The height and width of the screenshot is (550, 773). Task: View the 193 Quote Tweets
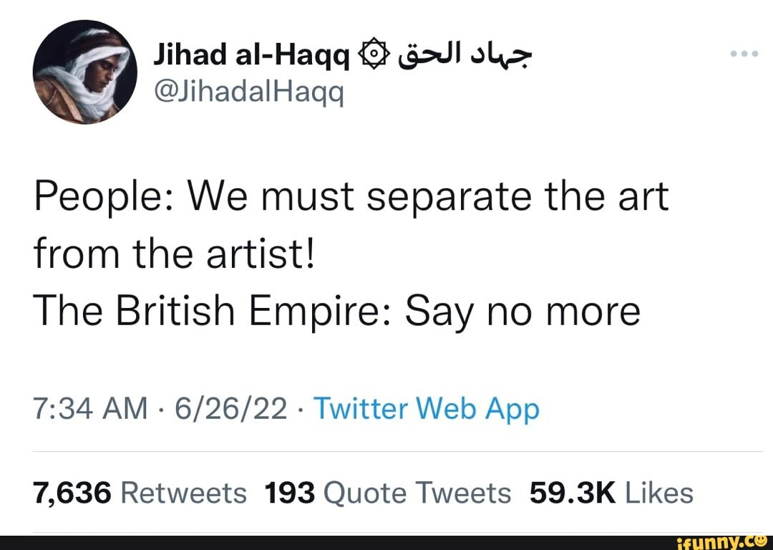pos(388,493)
